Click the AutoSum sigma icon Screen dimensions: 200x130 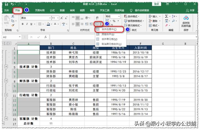(x=167, y=16)
